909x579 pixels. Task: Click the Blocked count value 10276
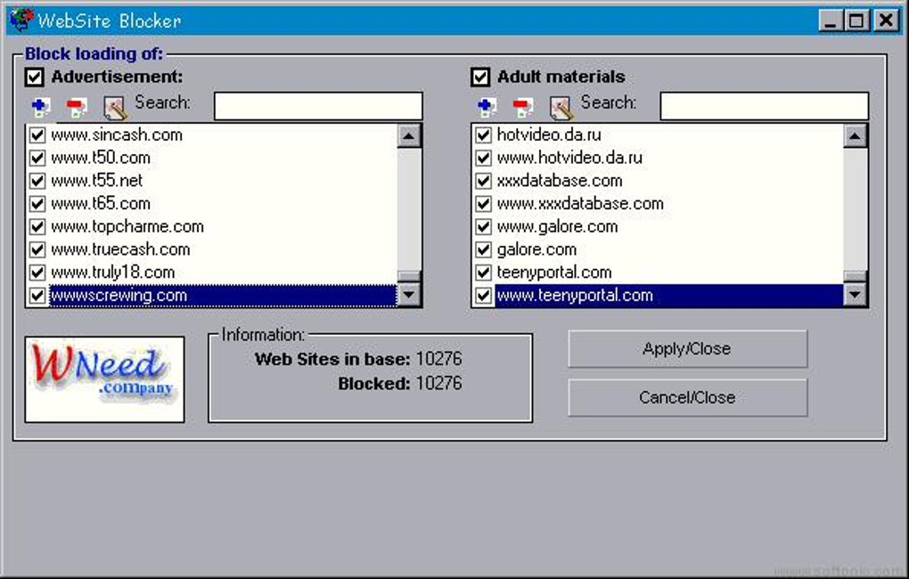coord(438,383)
